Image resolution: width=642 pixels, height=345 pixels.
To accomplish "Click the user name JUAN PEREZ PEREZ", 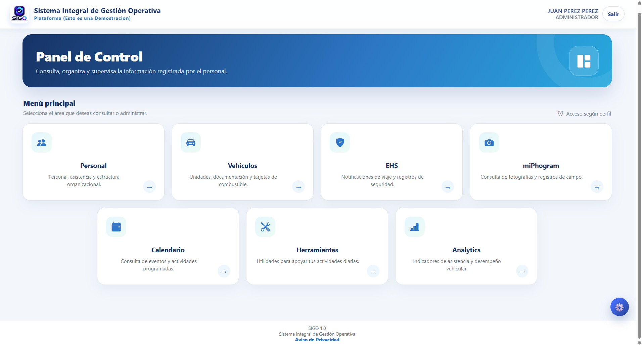I will click(573, 11).
